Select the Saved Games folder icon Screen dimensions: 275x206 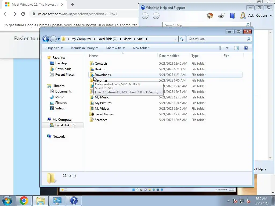pyautogui.click(x=92, y=114)
